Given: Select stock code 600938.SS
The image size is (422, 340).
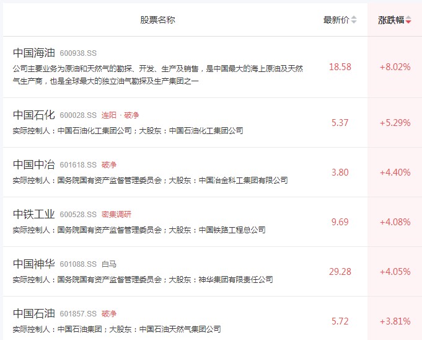Looking at the screenshot, I should 78,53.
